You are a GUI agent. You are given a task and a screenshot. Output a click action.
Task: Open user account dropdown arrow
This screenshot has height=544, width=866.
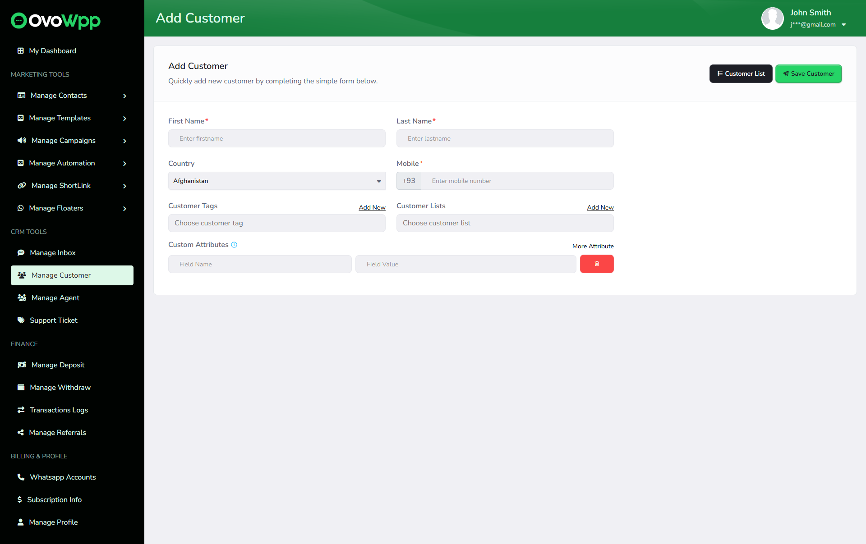(843, 25)
